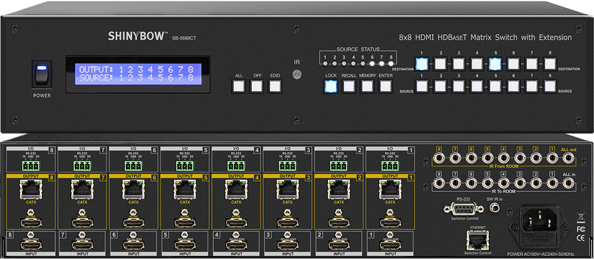Image resolution: width=594 pixels, height=259 pixels.
Task: Click the 8x8 HDMI HDBaseT Matrix Switch title
Action: pos(485,37)
